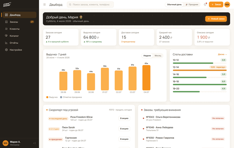Open notifications bell icon
234x148 pixels.
pyautogui.click(x=205, y=5)
